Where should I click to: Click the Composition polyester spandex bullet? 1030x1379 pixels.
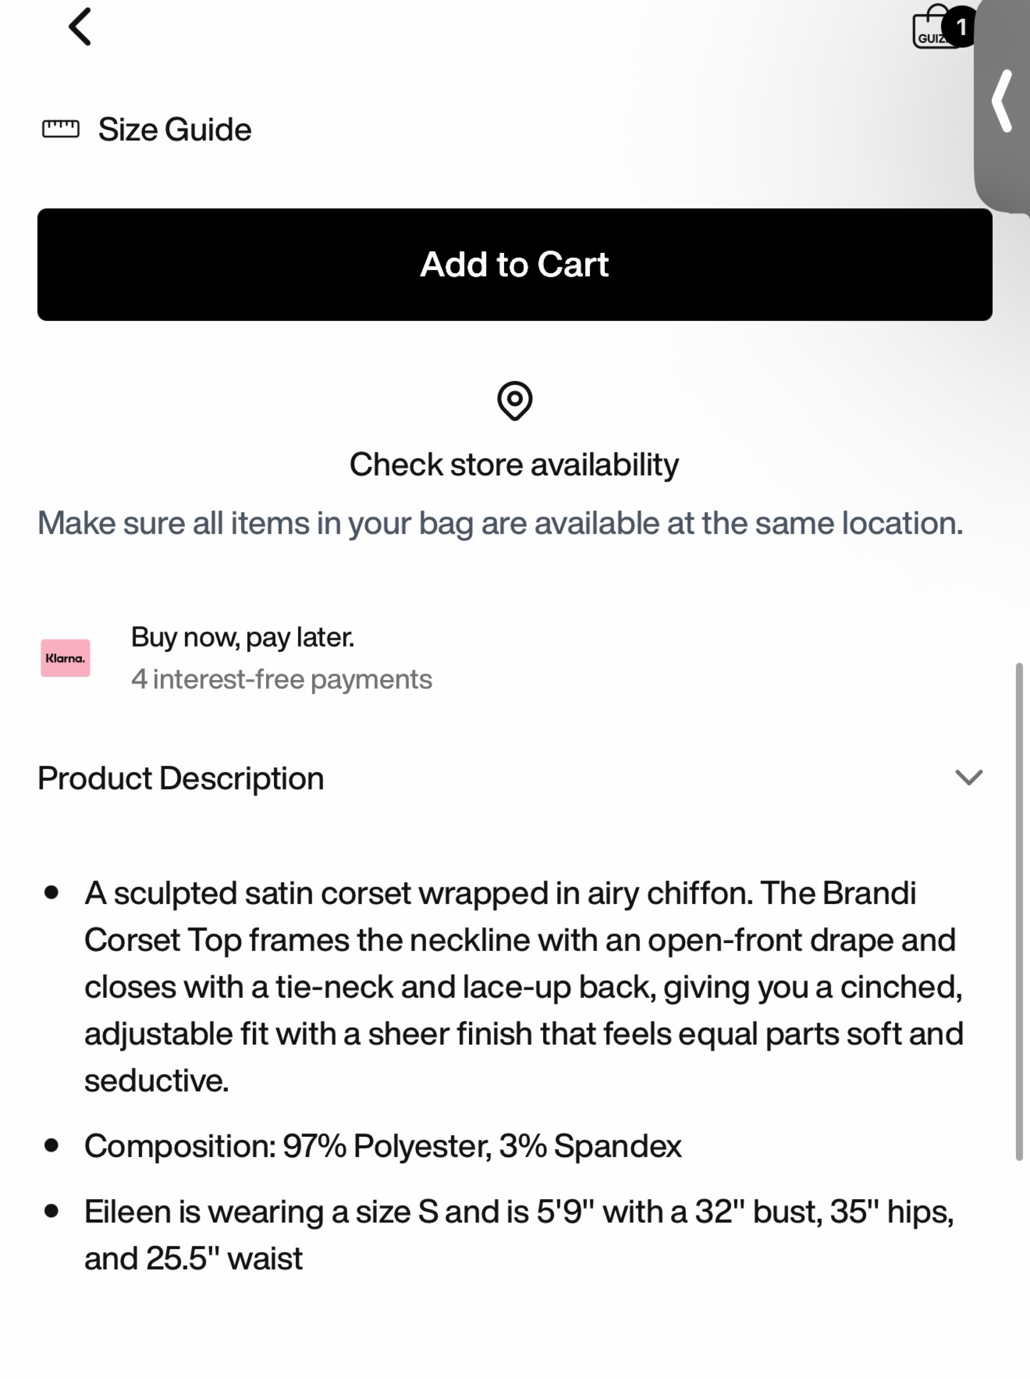coord(383,1146)
